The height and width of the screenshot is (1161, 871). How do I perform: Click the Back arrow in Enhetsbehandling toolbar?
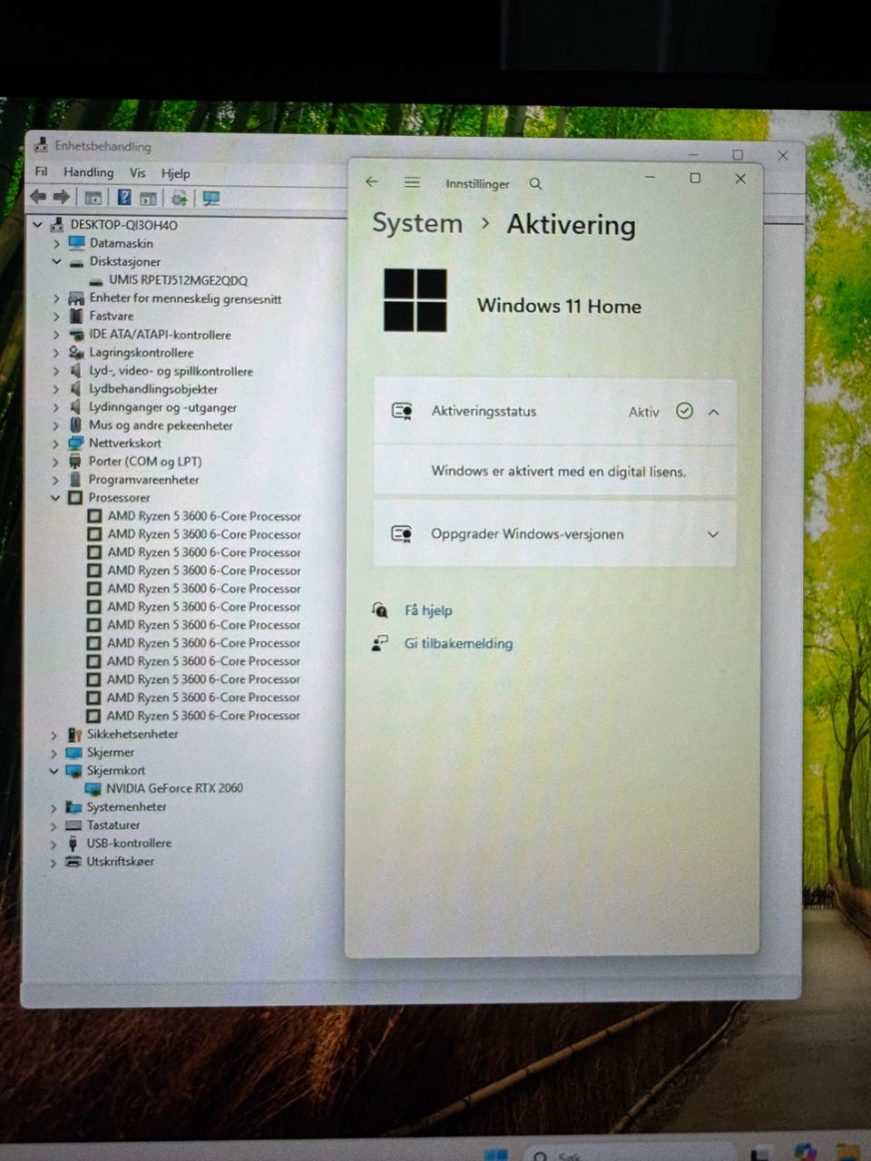point(38,197)
